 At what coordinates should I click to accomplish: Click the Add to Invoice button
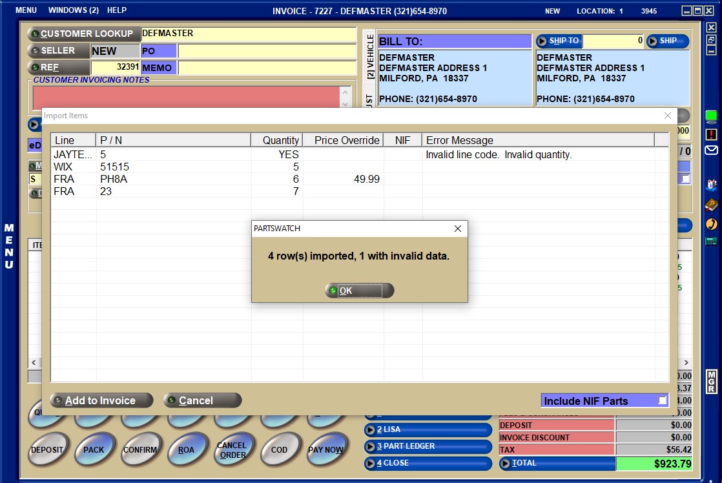point(101,400)
